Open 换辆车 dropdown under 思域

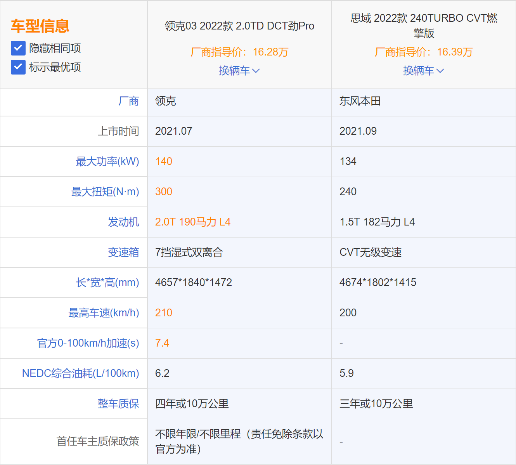point(424,71)
